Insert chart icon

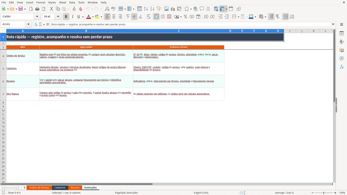(173, 9)
